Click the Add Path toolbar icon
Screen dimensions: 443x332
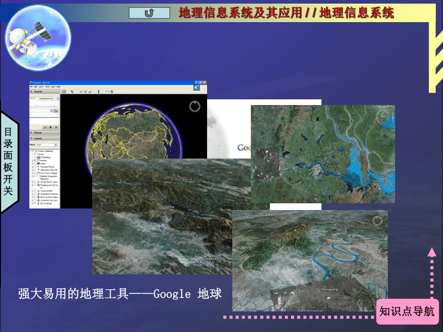click(x=86, y=92)
